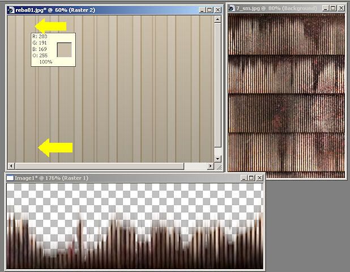Click the 'B: 169' value in tooltip

40,49
